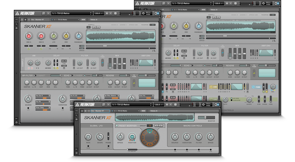Toggle Global LFO Sync in front window

pyautogui.click(x=88, y=146)
